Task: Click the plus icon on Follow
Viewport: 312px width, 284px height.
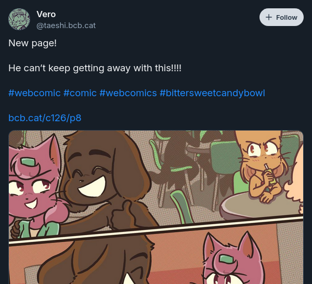Action: 269,17
